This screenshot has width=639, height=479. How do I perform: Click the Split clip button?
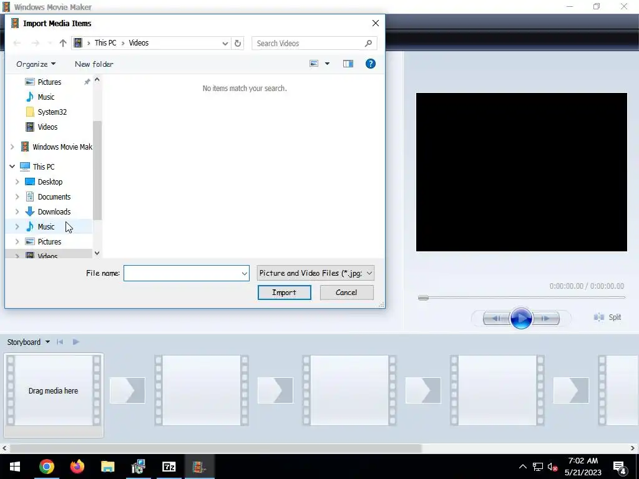click(607, 317)
